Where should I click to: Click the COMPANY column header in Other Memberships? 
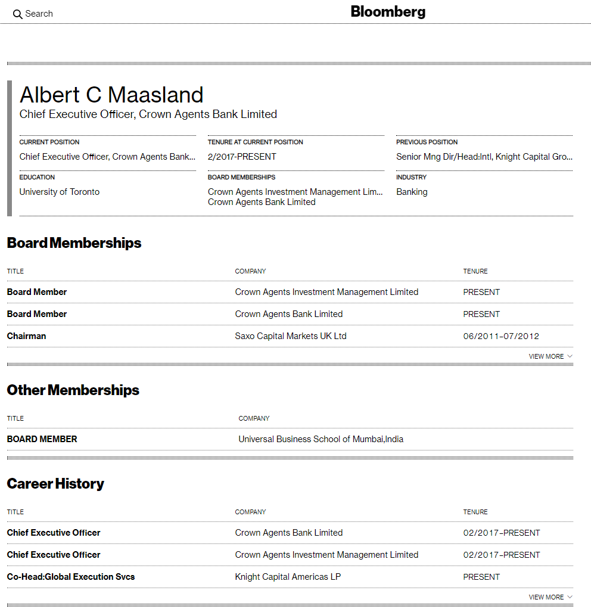click(x=254, y=418)
